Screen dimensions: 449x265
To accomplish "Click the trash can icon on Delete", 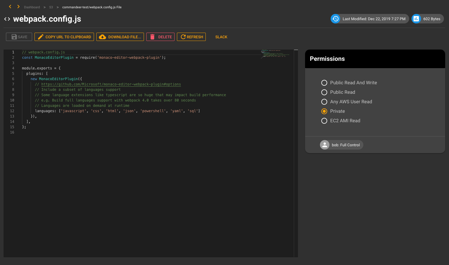I will [152, 37].
